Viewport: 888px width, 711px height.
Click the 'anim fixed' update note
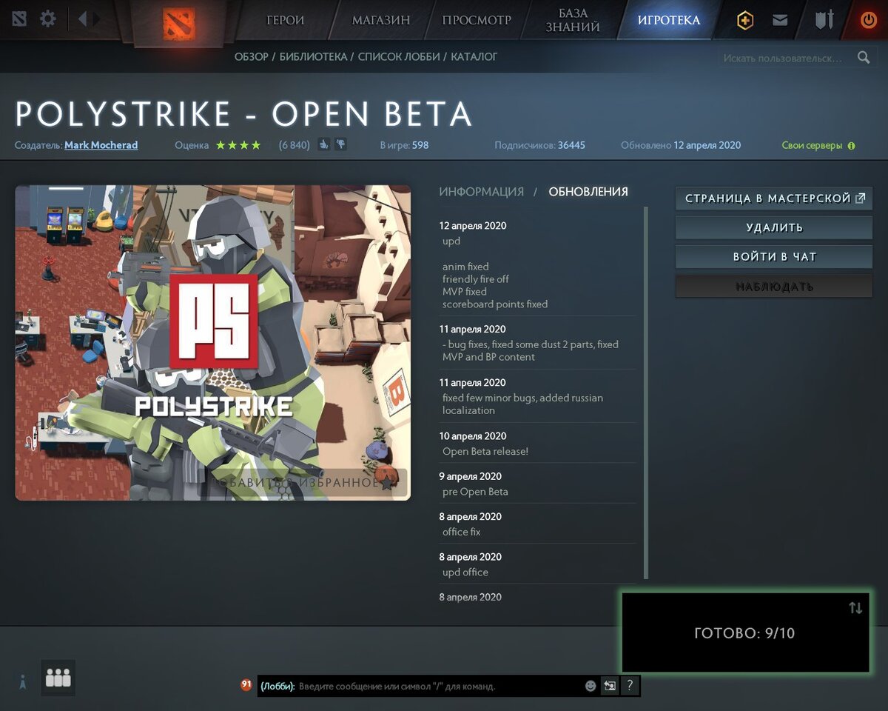pos(465,267)
